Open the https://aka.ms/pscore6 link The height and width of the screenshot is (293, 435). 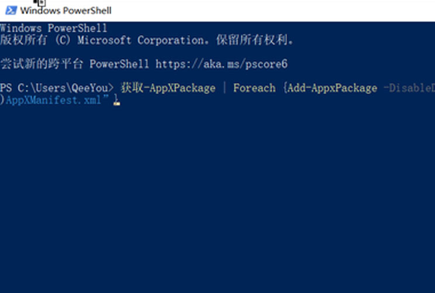tap(222, 64)
